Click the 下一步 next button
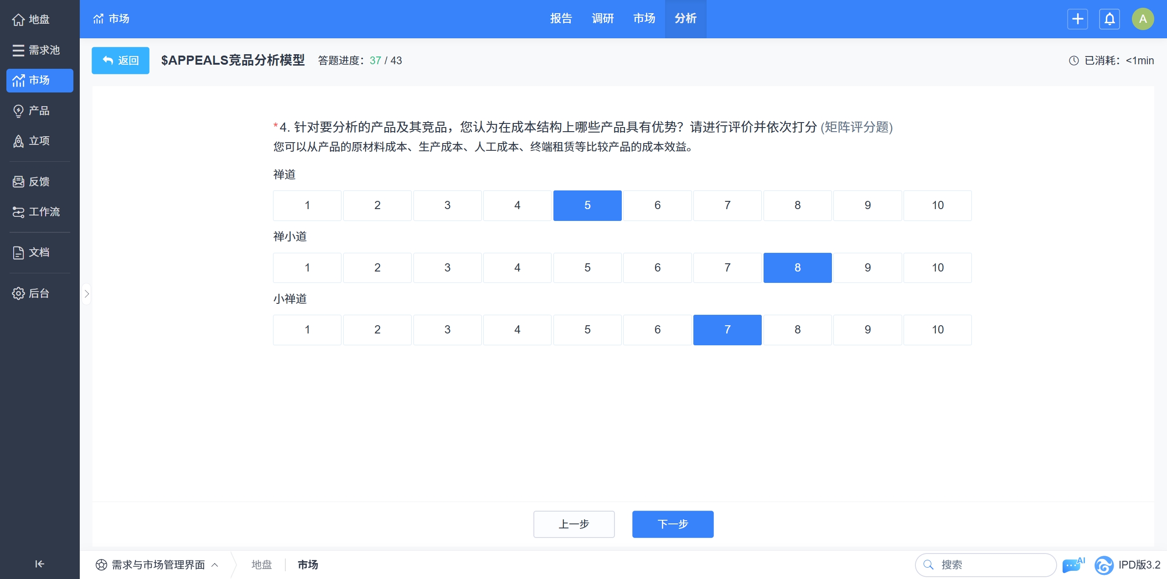Viewport: 1167px width, 579px height. click(672, 524)
